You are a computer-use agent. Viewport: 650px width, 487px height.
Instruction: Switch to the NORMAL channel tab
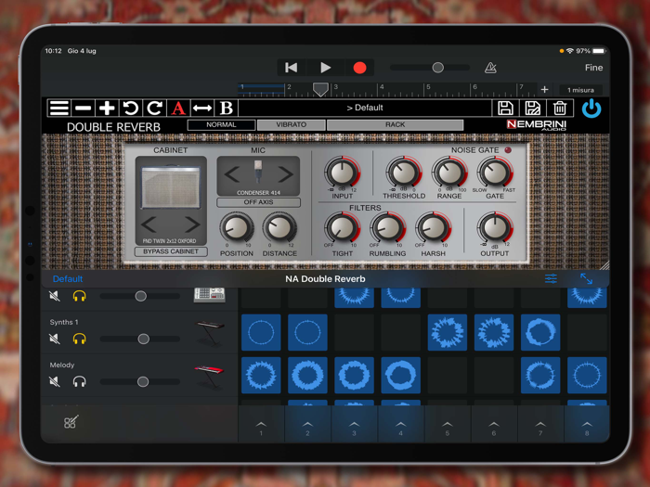tap(221, 124)
